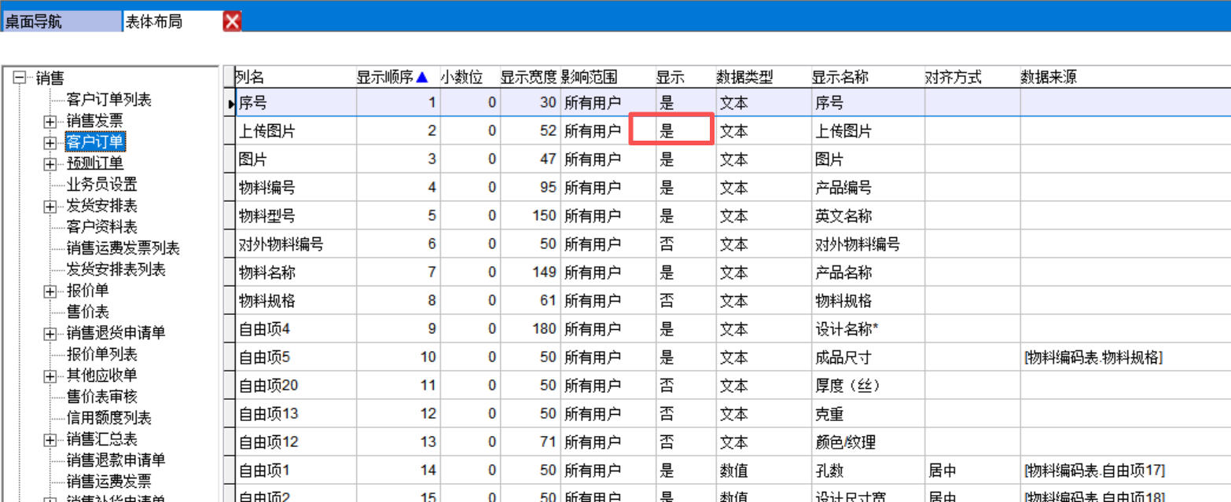Sort by the 显示宽度 column header
The height and width of the screenshot is (502, 1231).
click(x=528, y=77)
